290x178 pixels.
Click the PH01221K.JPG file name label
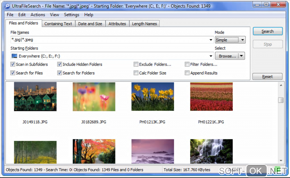click(x=211, y=122)
